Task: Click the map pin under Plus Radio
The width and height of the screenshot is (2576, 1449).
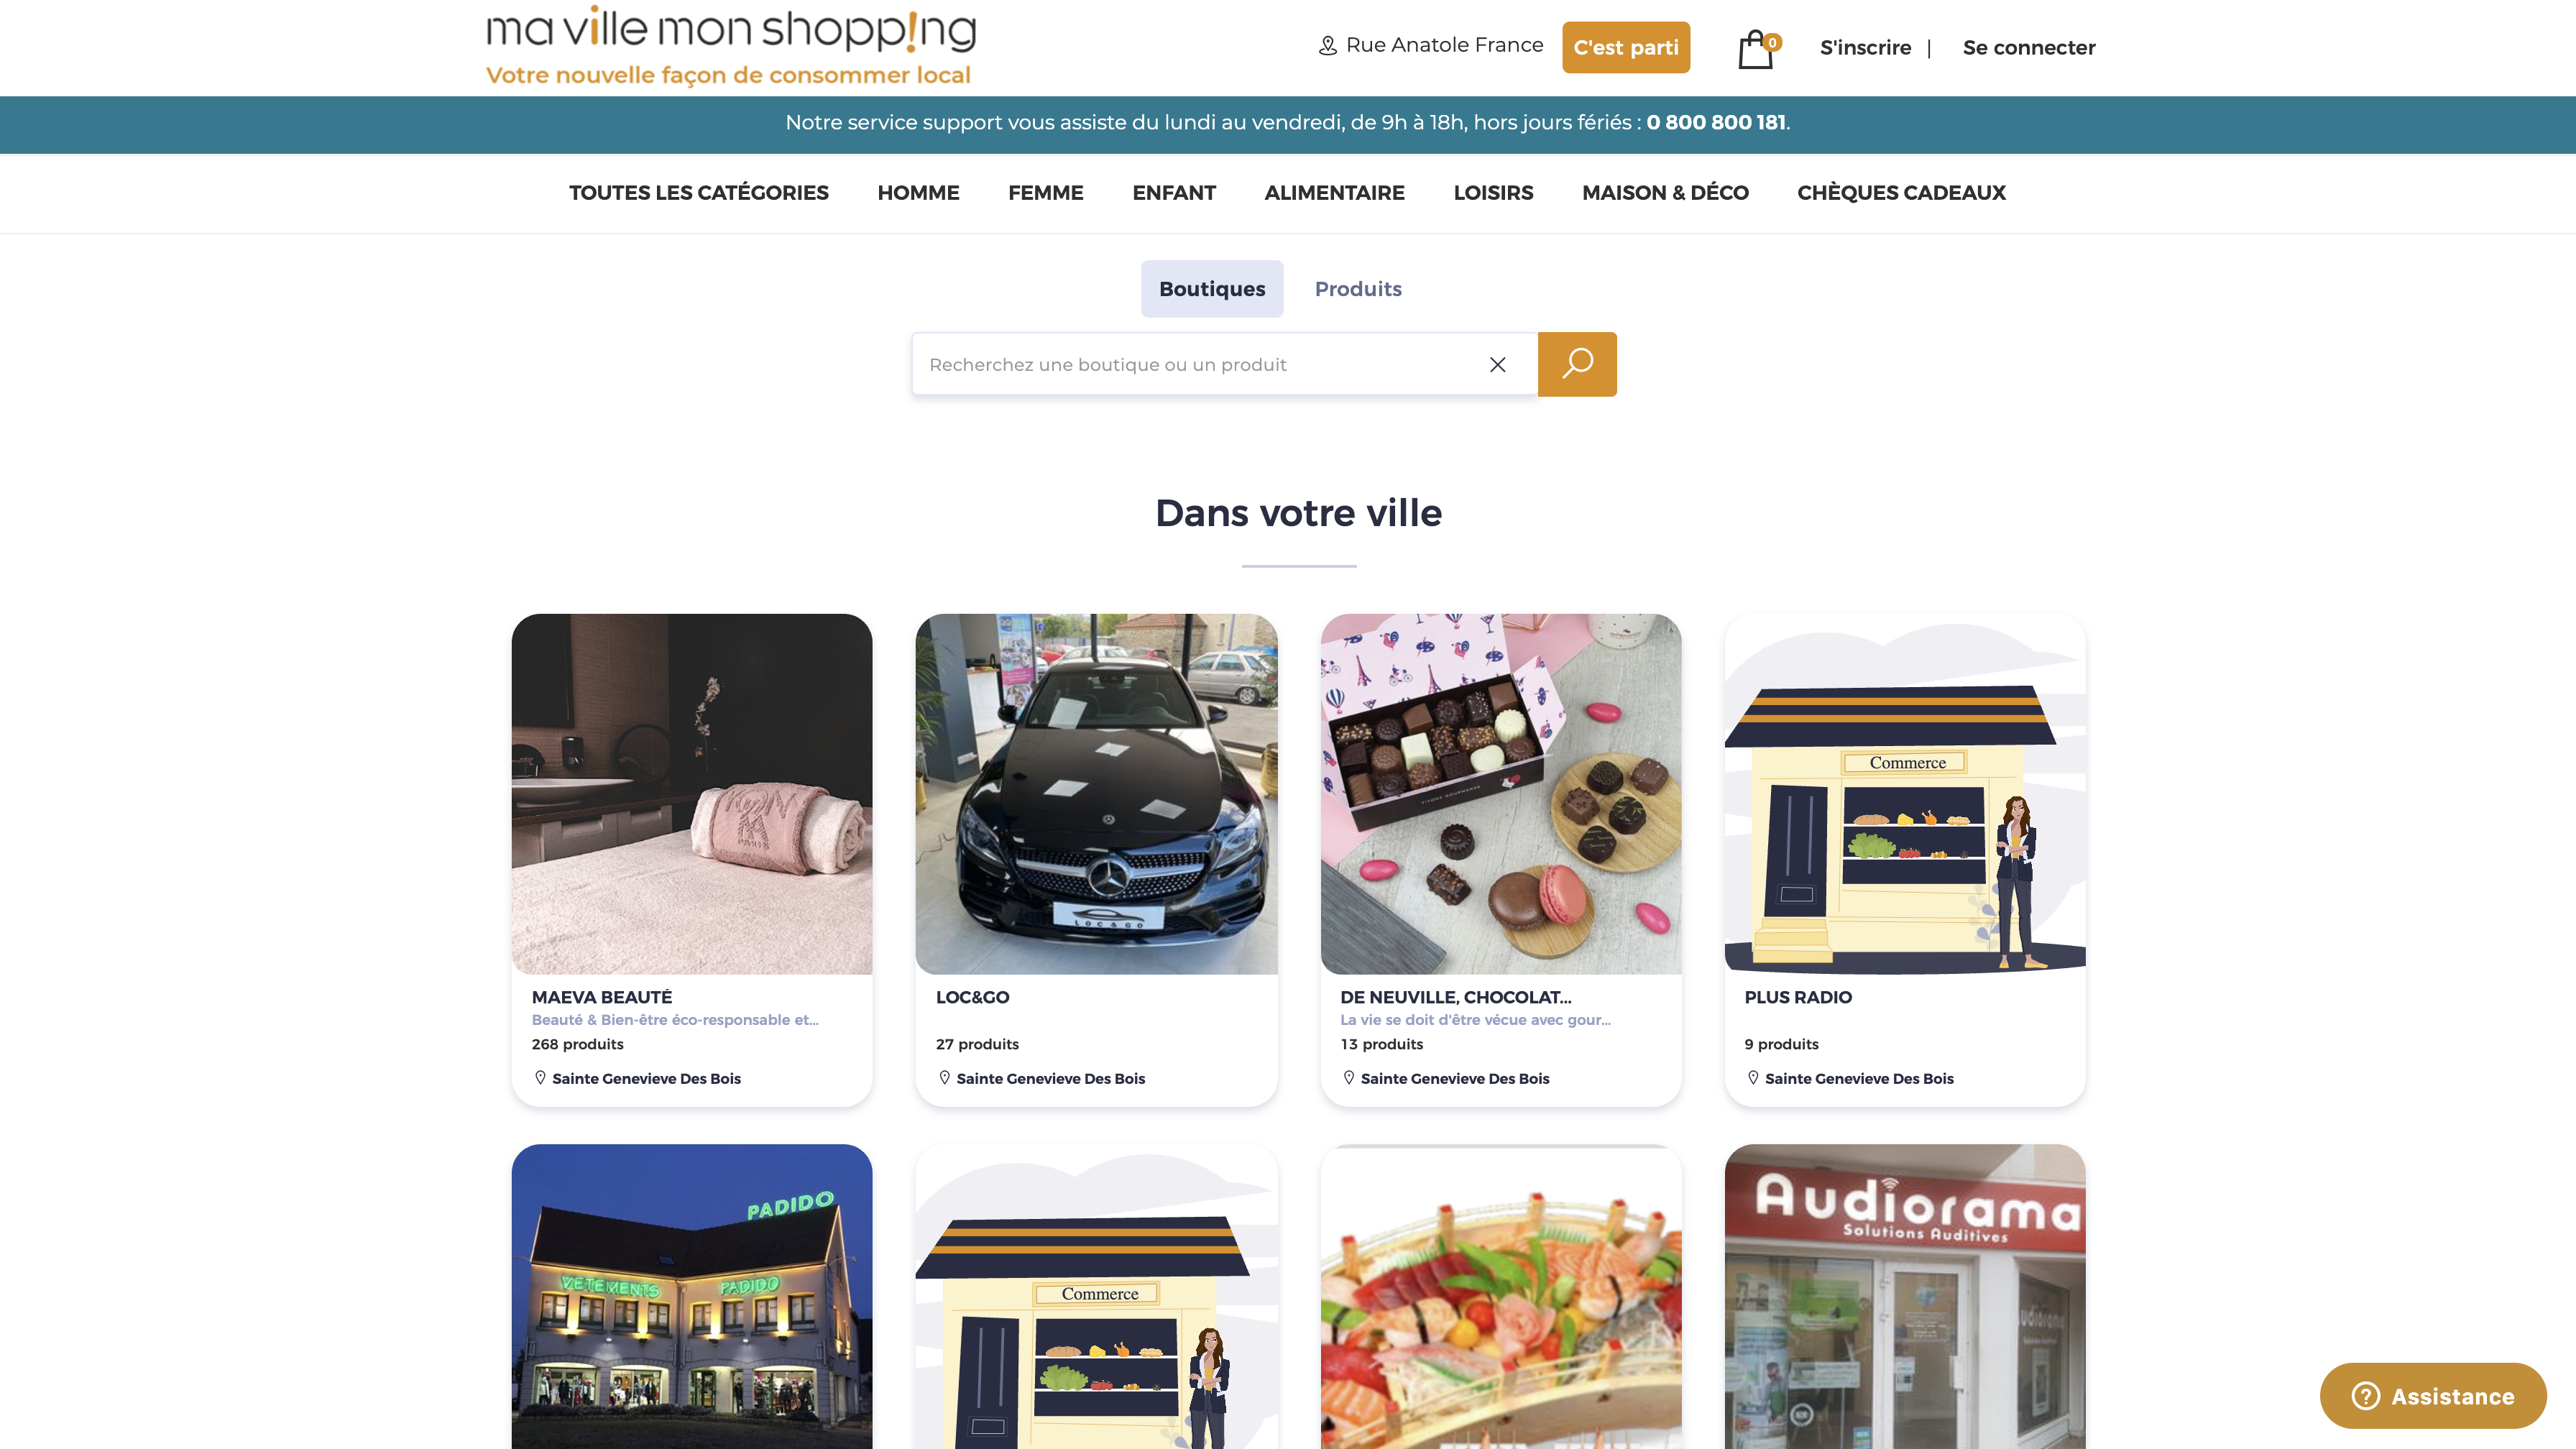Action: pos(1753,1078)
